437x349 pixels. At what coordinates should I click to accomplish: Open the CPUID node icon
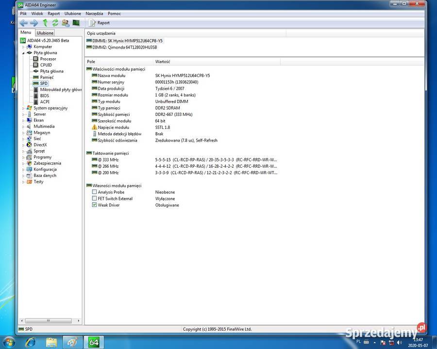[x=35, y=65]
